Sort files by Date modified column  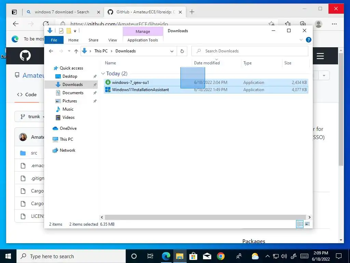coord(207,63)
